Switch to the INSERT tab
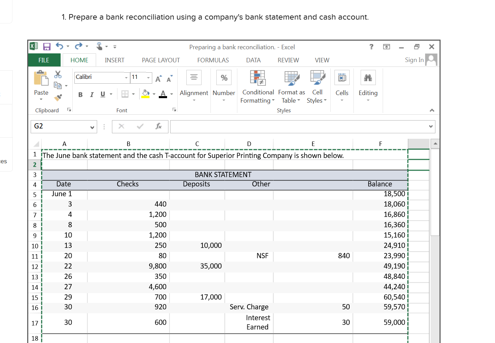 [x=114, y=60]
